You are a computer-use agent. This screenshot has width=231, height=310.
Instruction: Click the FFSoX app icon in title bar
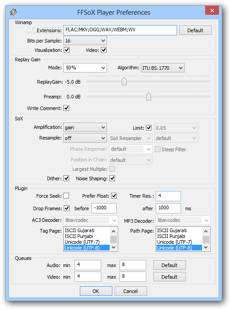click(x=13, y=12)
